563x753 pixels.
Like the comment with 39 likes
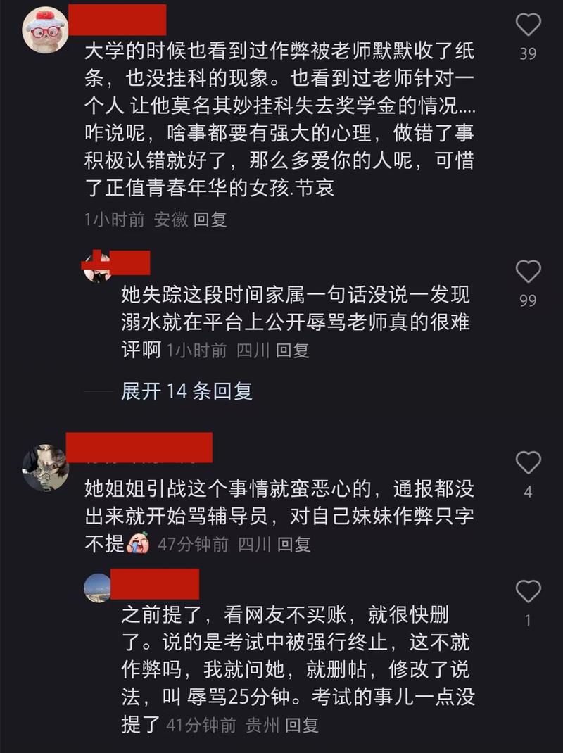click(528, 25)
